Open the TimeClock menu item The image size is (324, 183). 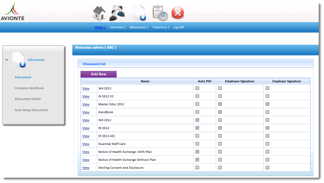pos(160,27)
